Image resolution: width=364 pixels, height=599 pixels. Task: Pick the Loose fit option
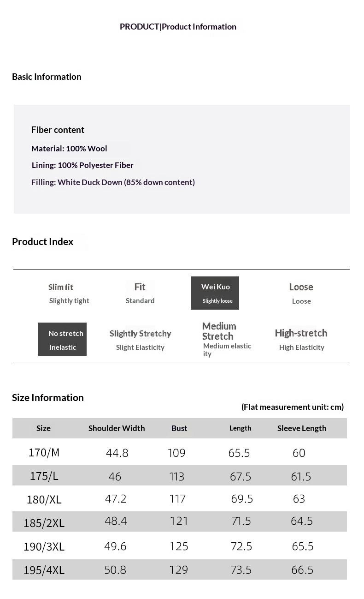coord(301,294)
